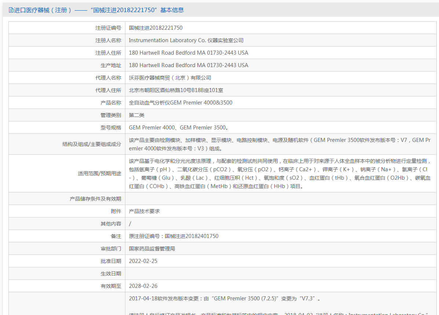Select the intended-use text starting 该产品基于电化学
The height and width of the screenshot is (315, 439).
(x=280, y=173)
